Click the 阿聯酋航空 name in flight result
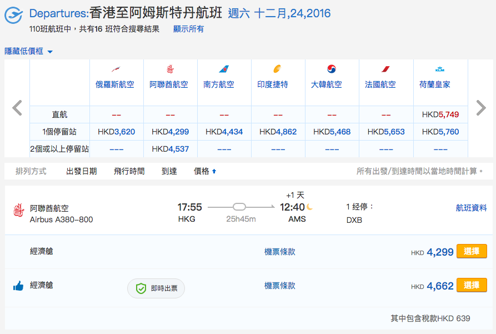The width and height of the screenshot is (496, 334). click(49, 208)
